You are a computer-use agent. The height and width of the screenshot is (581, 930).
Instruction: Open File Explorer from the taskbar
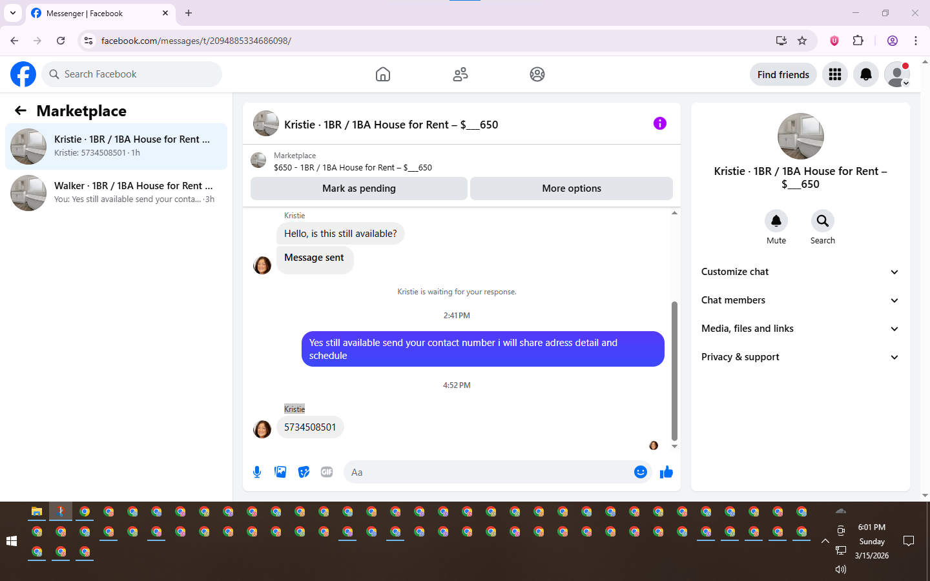click(x=37, y=511)
